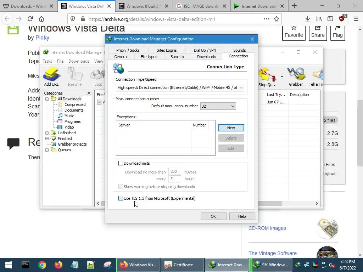This screenshot has width=363, height=272.
Task: Open the File menu in IDM
Action: [x=60, y=61]
